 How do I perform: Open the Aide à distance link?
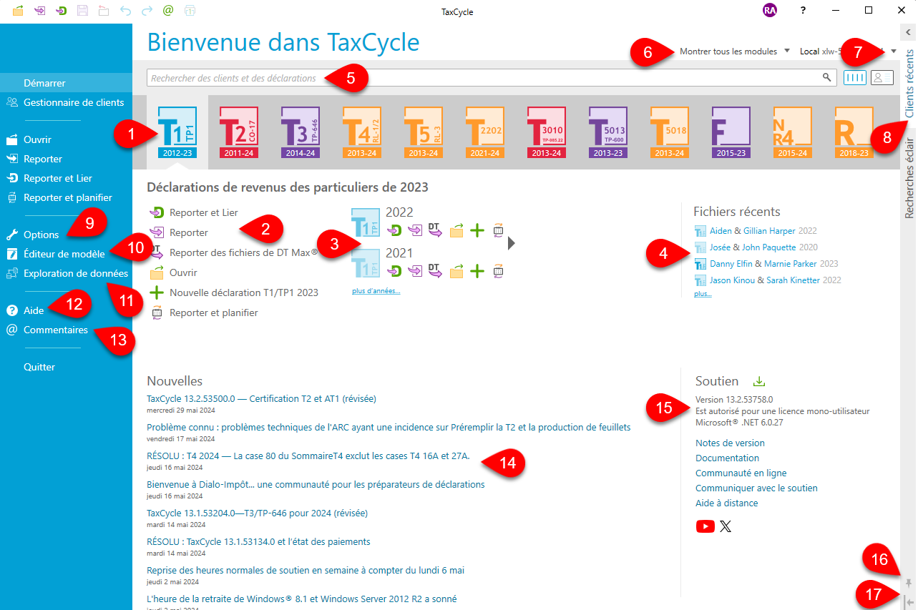point(726,503)
